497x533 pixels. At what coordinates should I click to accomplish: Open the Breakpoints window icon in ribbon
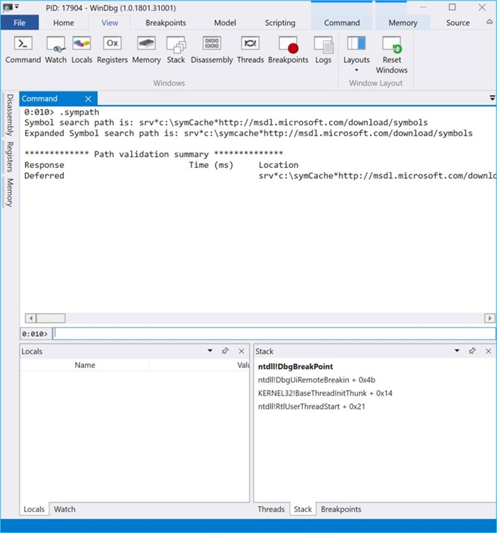(x=288, y=50)
